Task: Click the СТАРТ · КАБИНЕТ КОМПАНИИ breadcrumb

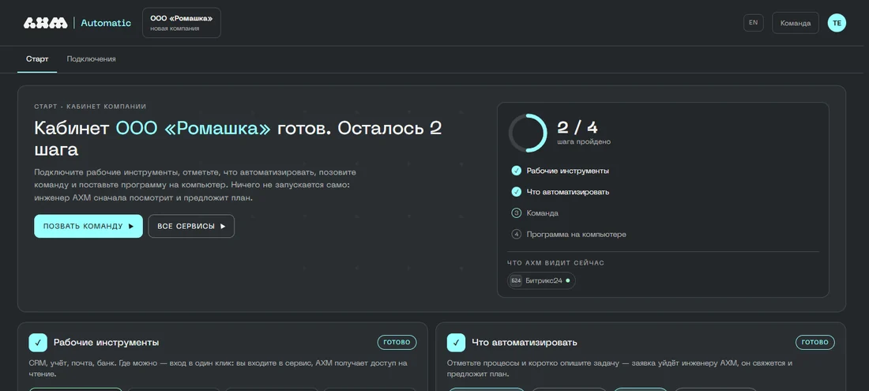Action: [90, 107]
